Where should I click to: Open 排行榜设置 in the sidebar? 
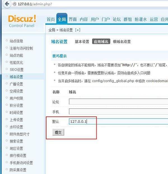click(x=18, y=156)
